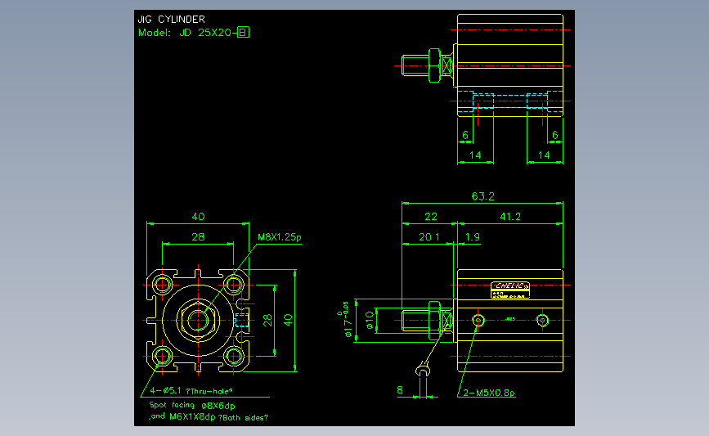Select the "Model: JD 25X20-" label
Screen dimensions: 709x436
point(187,33)
